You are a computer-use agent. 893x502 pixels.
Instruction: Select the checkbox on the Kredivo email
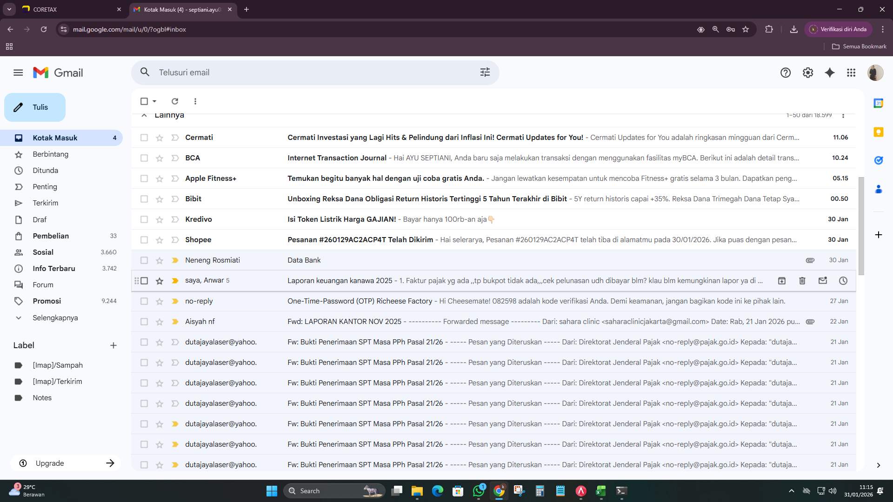tap(144, 219)
